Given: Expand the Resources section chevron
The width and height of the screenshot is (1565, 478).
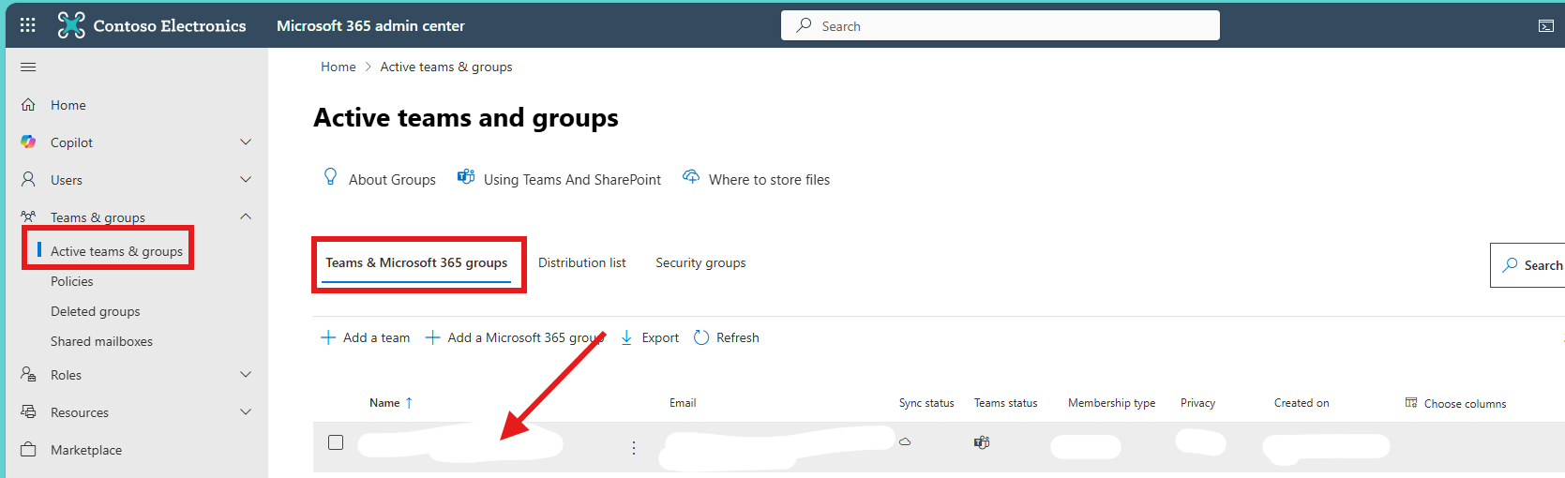Looking at the screenshot, I should [246, 411].
